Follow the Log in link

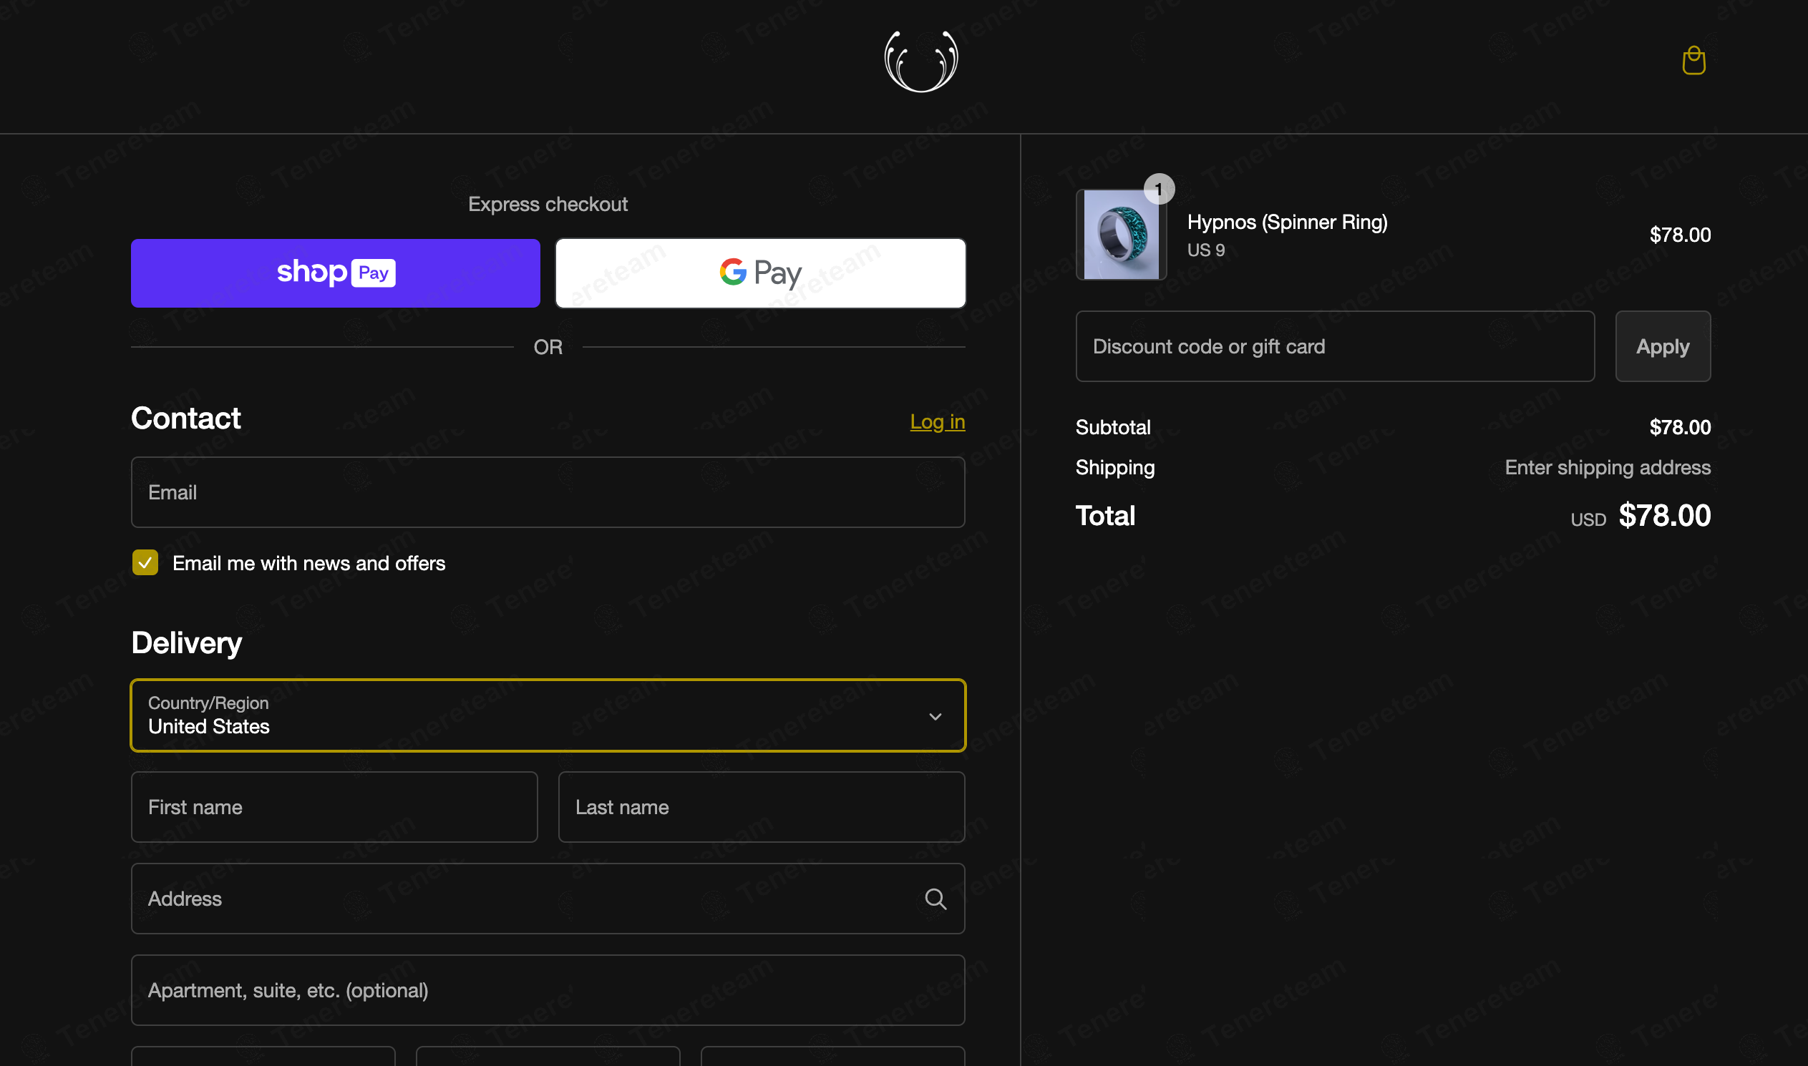tap(937, 421)
